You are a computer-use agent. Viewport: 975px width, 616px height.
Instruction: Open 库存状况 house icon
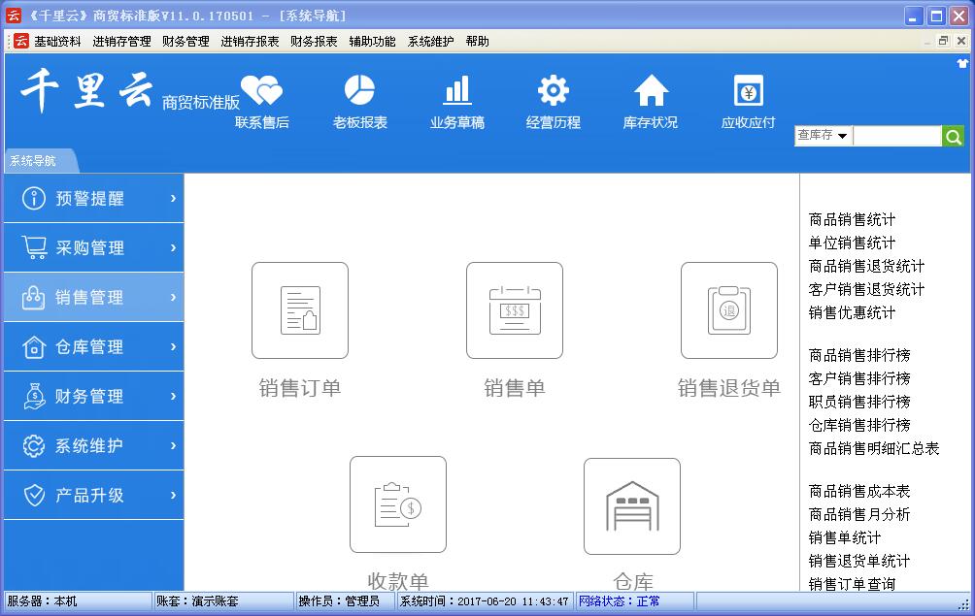click(x=651, y=92)
